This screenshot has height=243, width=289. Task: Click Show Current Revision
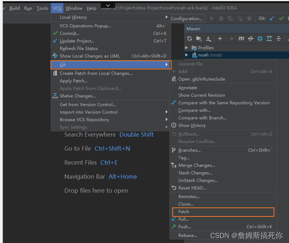[223, 95]
